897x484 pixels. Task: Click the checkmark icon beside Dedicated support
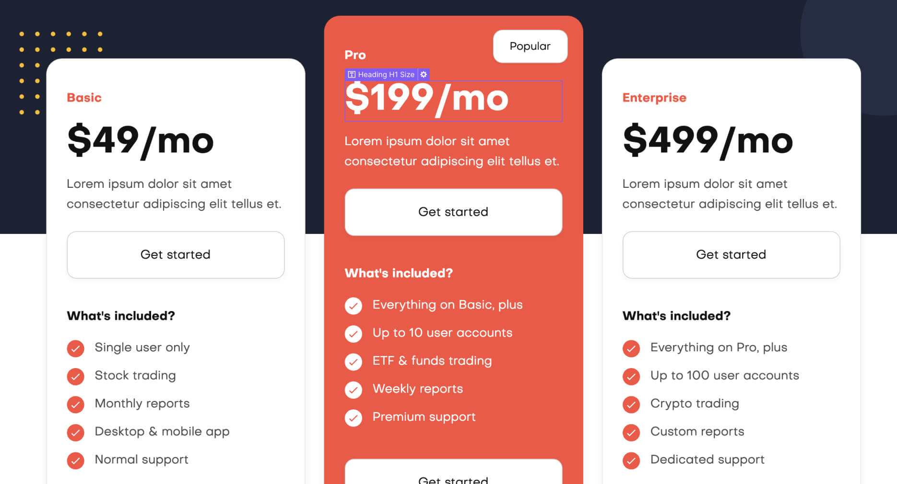coord(631,461)
